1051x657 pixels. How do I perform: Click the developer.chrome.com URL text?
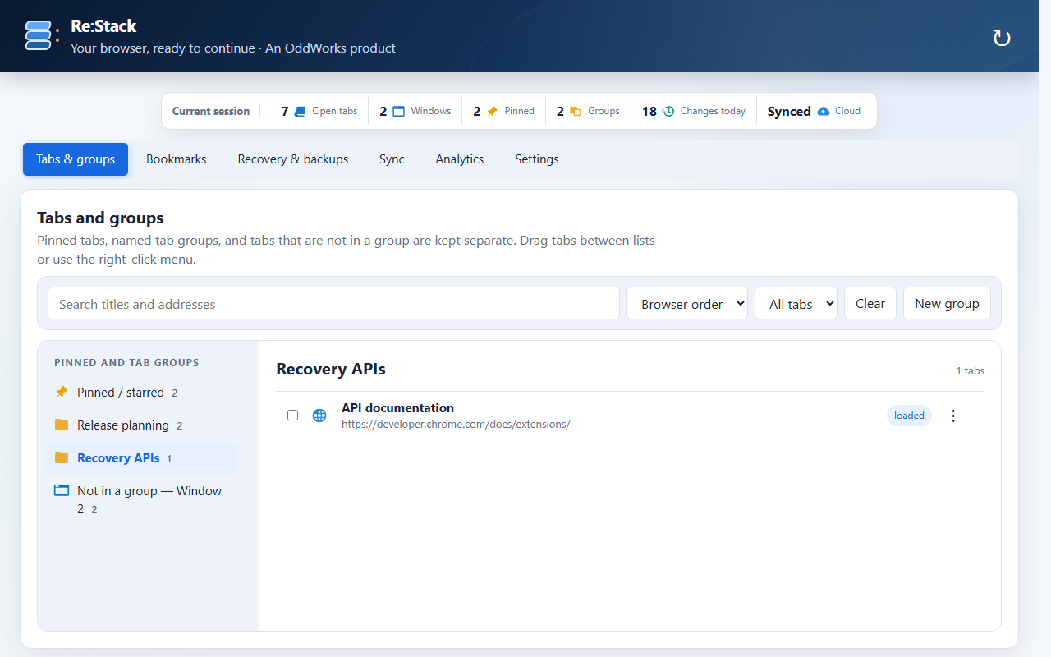[x=456, y=424]
